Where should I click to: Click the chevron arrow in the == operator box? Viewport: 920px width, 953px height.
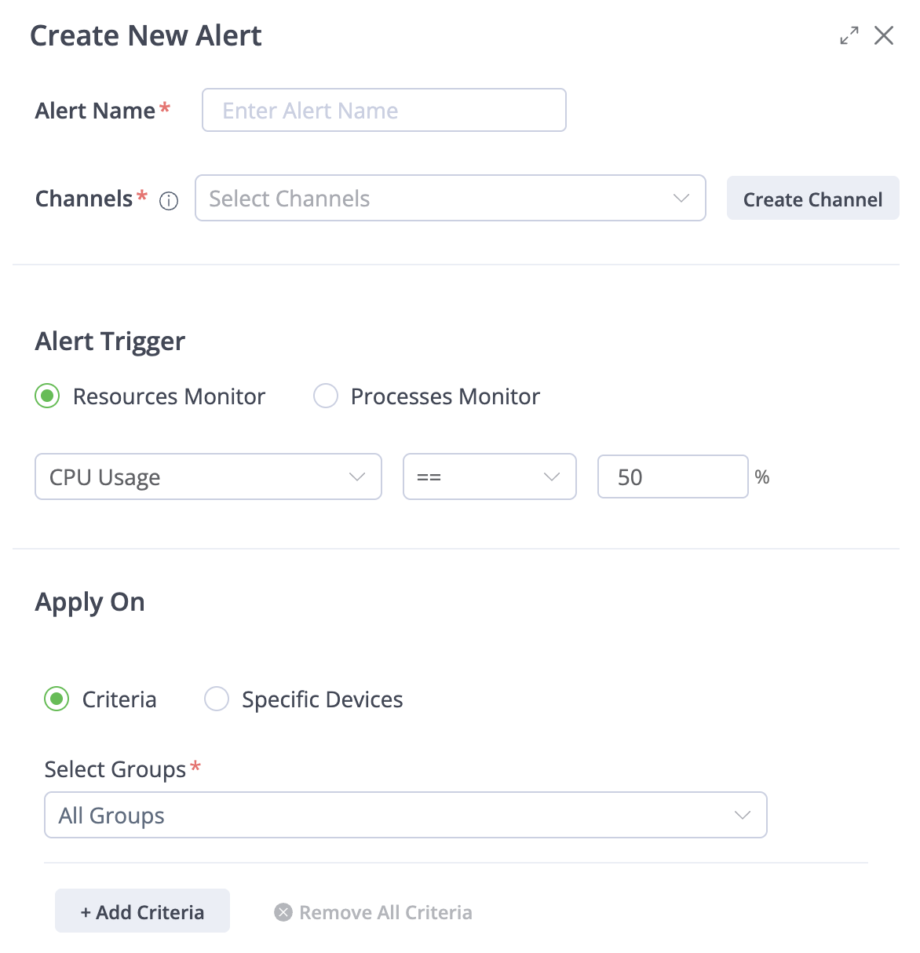click(x=552, y=477)
